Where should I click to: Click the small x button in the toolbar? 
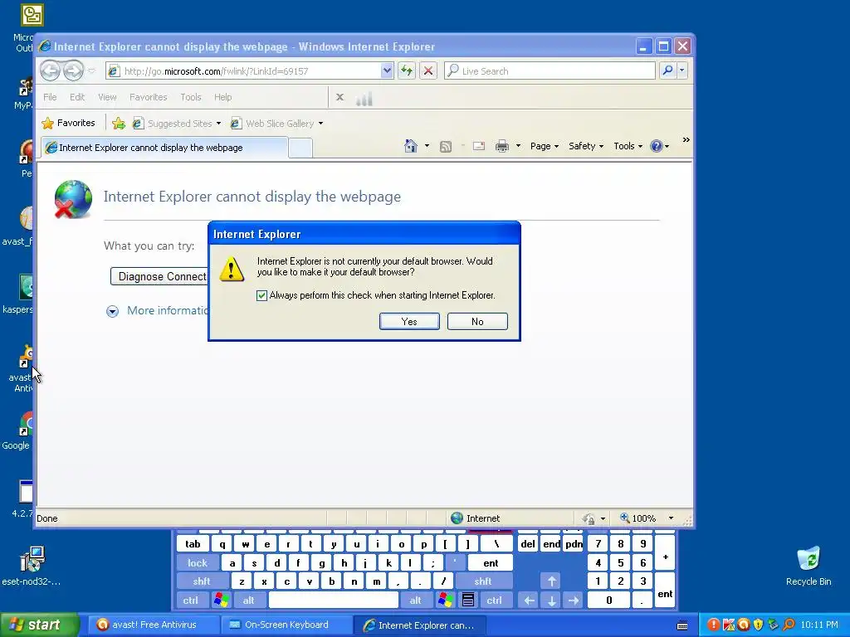(x=340, y=97)
